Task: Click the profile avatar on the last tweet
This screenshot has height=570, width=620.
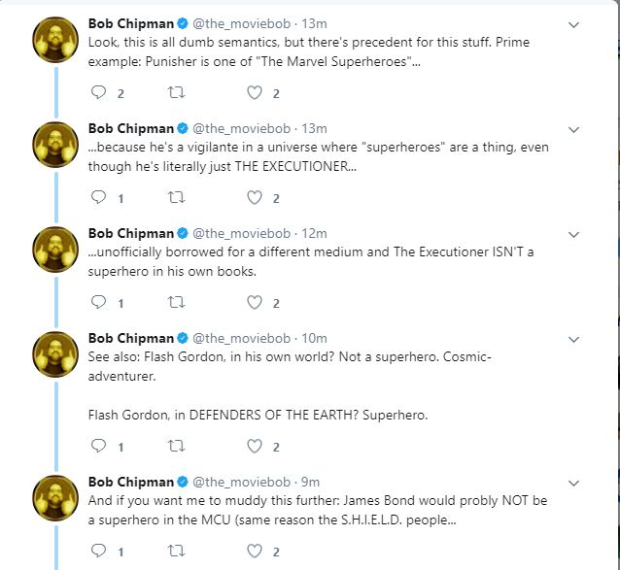Action: (x=55, y=498)
